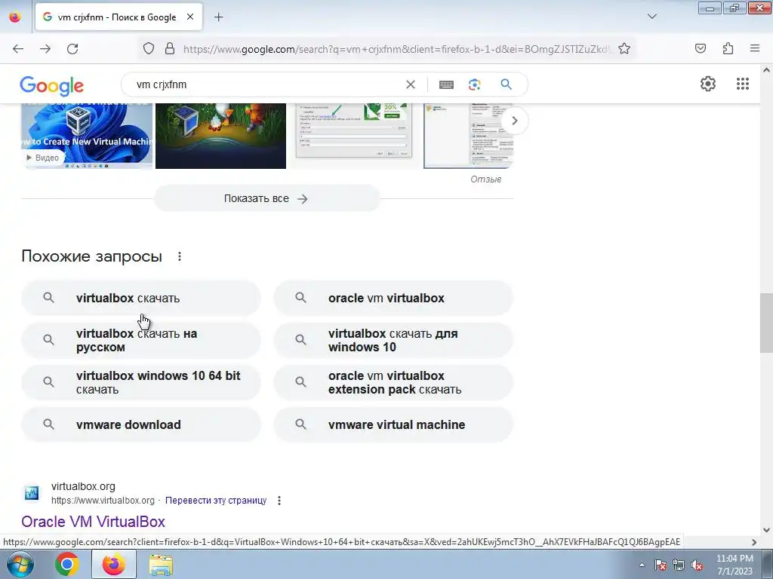Open Google quick settings gear
Image resolution: width=773 pixels, height=579 pixels.
coord(708,84)
